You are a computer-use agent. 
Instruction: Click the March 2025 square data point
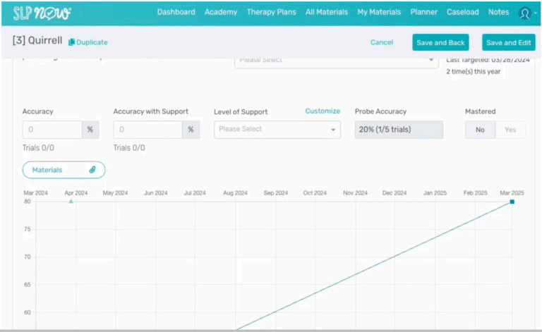[x=512, y=202]
